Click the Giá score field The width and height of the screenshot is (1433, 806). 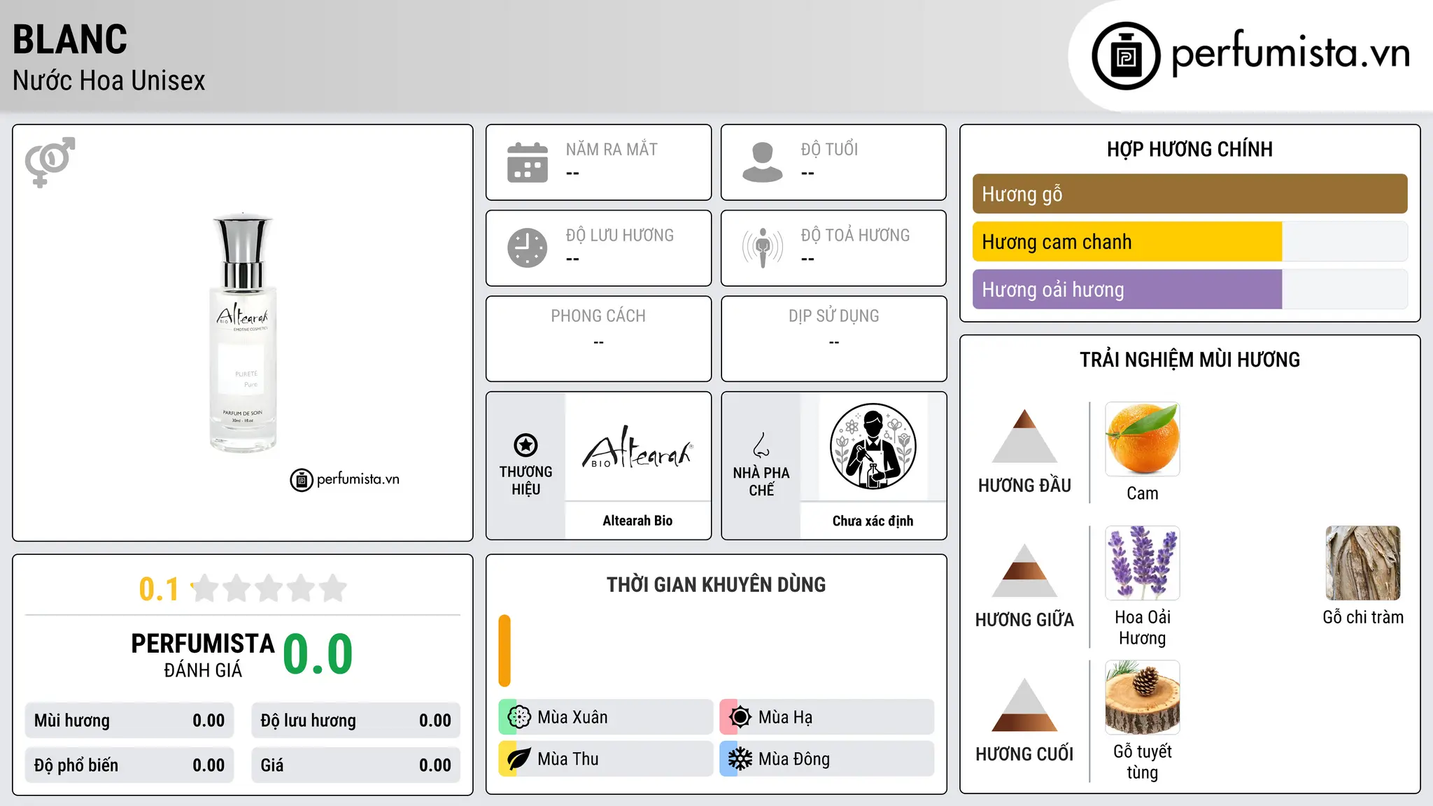(355, 765)
